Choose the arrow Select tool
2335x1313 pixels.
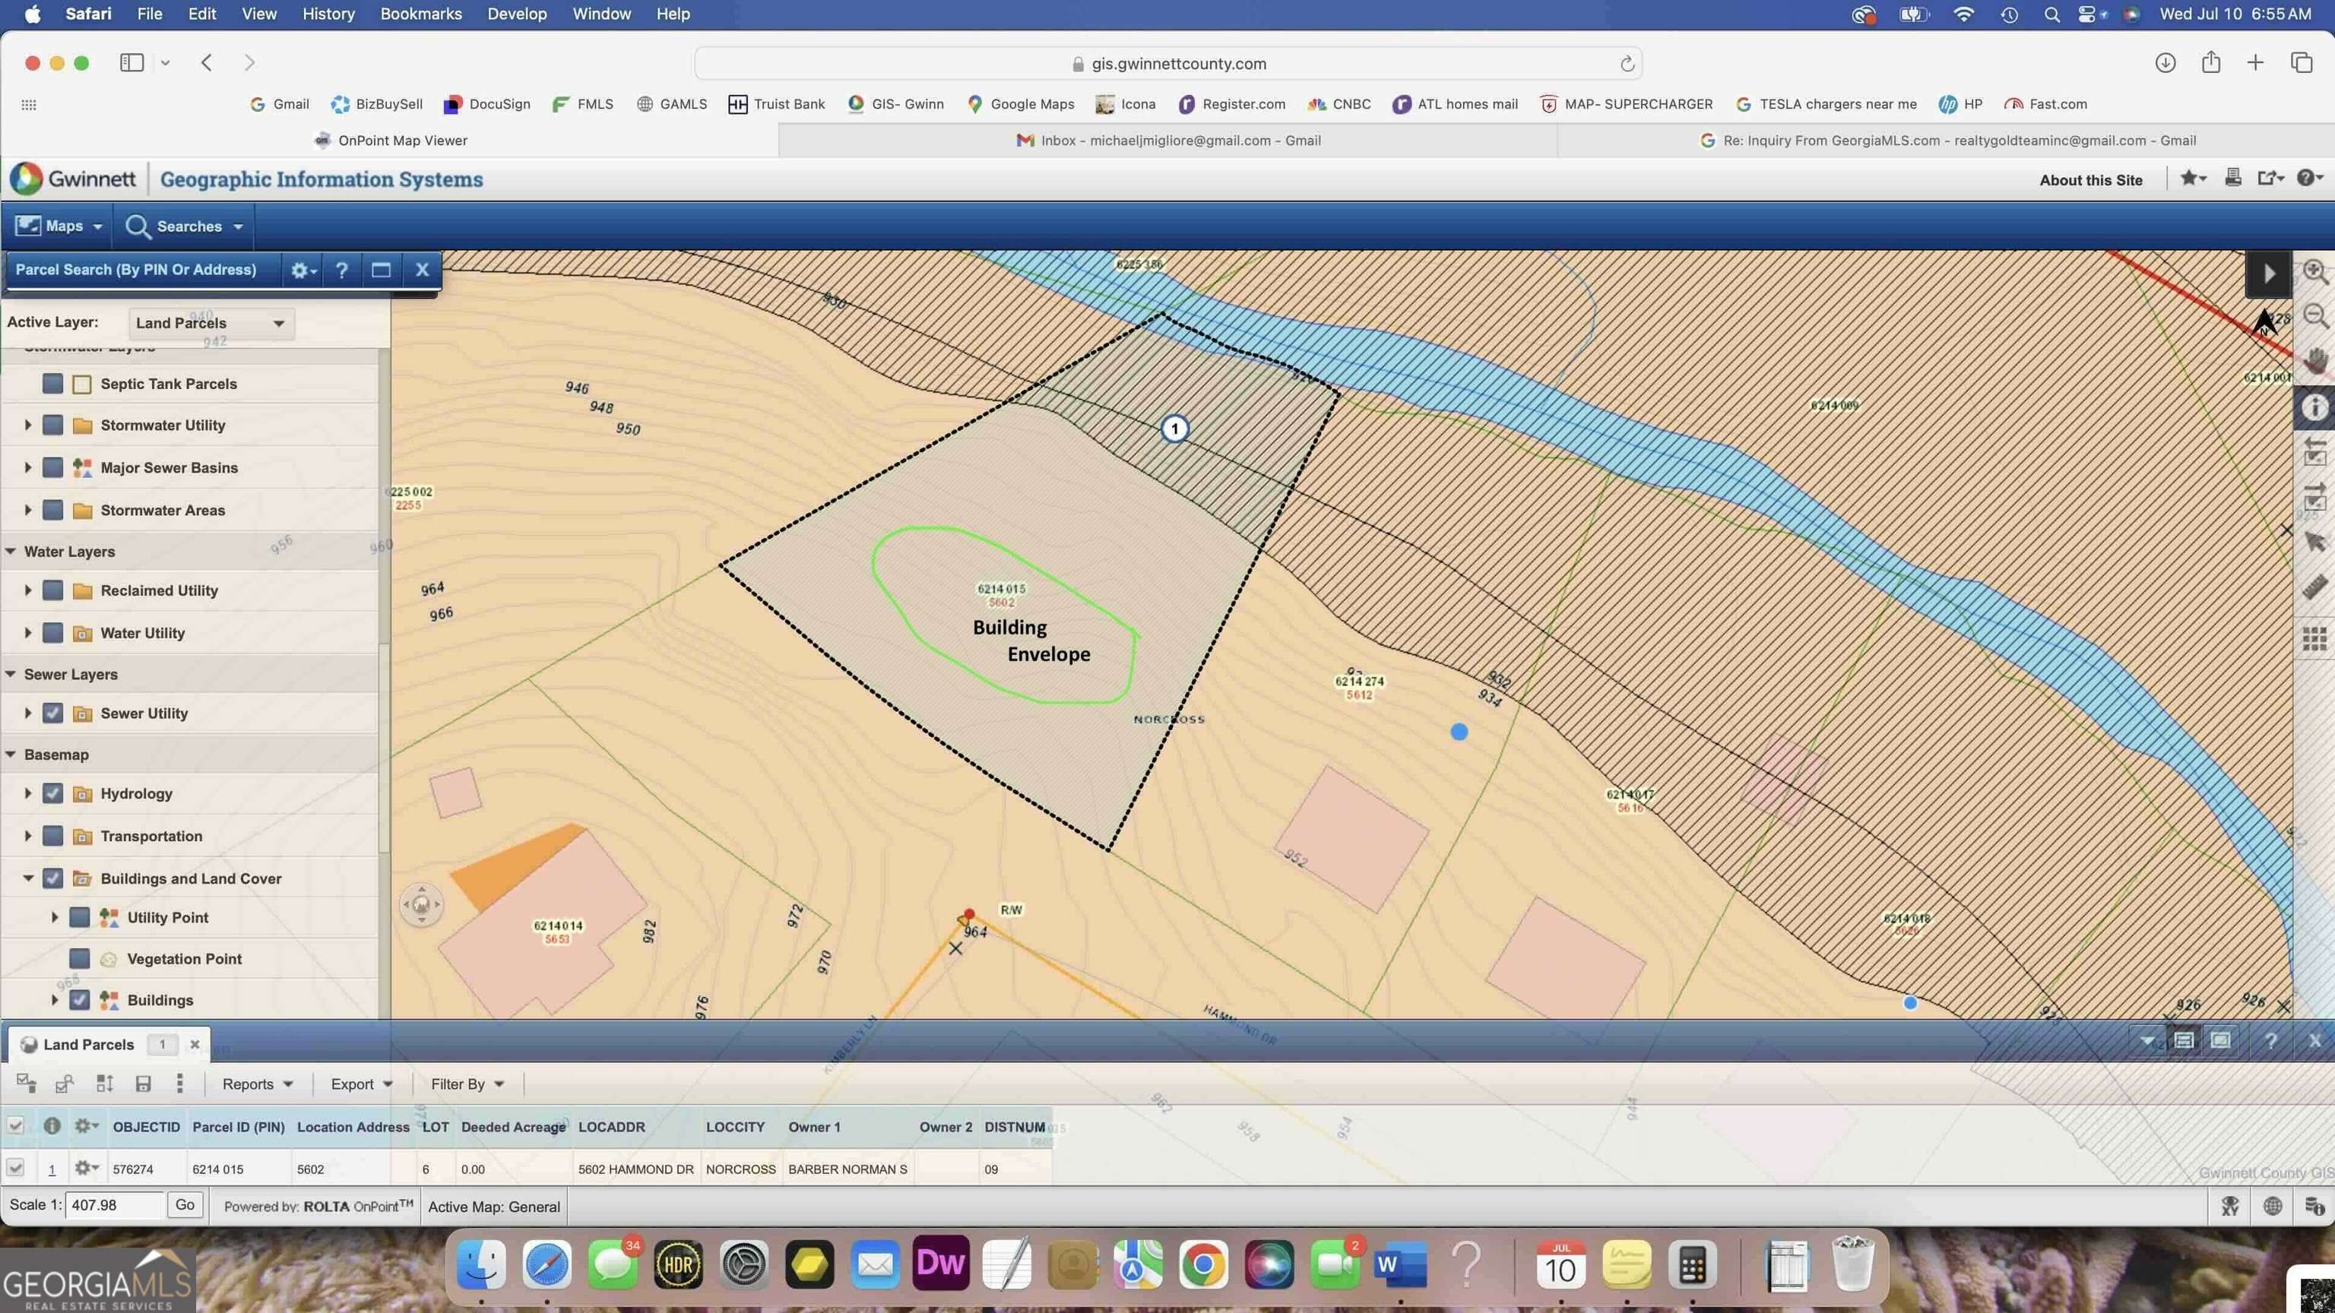pyautogui.click(x=2314, y=542)
